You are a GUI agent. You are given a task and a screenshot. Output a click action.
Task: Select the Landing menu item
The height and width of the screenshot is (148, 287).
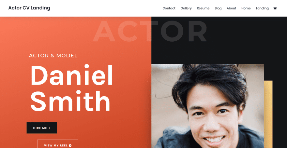[x=262, y=8]
